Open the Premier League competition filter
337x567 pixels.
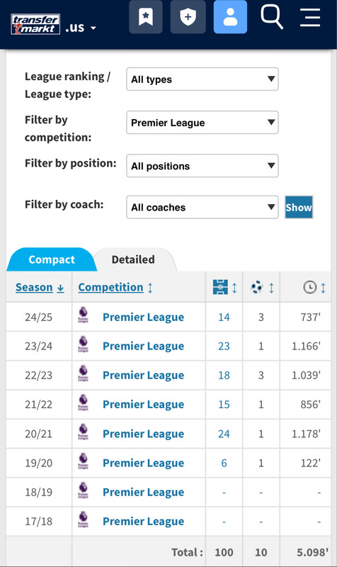pyautogui.click(x=202, y=123)
